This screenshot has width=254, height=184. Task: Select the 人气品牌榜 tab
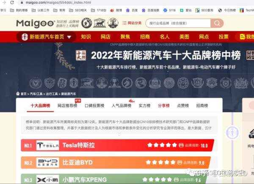[x=121, y=106]
